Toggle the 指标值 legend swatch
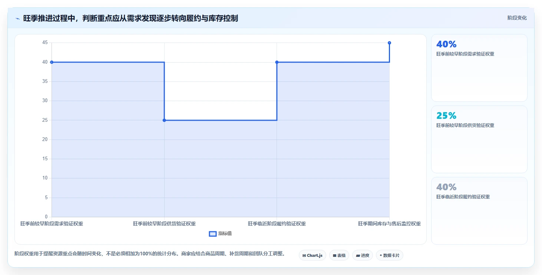 pos(213,234)
